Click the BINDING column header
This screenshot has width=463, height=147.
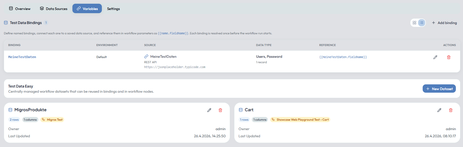pyautogui.click(x=14, y=45)
